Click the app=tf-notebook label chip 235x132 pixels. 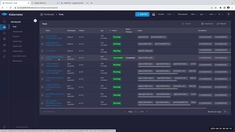click(145, 51)
